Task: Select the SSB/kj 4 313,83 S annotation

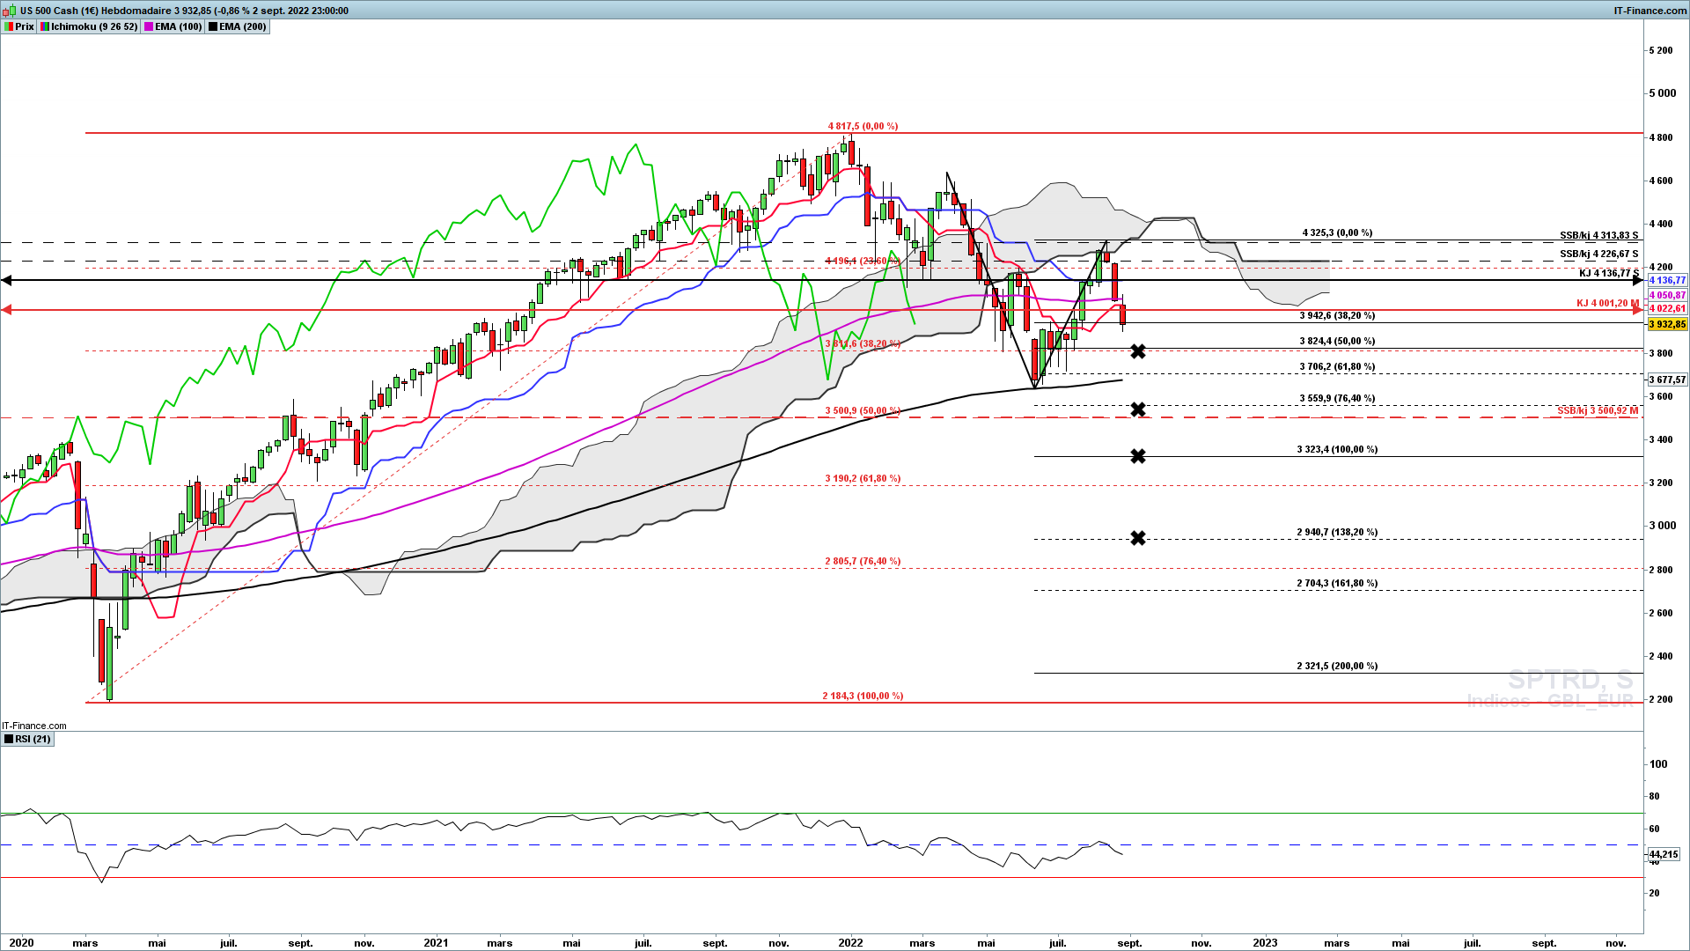Action: click(x=1598, y=235)
